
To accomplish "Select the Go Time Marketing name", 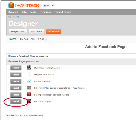I will (x=42, y=81).
